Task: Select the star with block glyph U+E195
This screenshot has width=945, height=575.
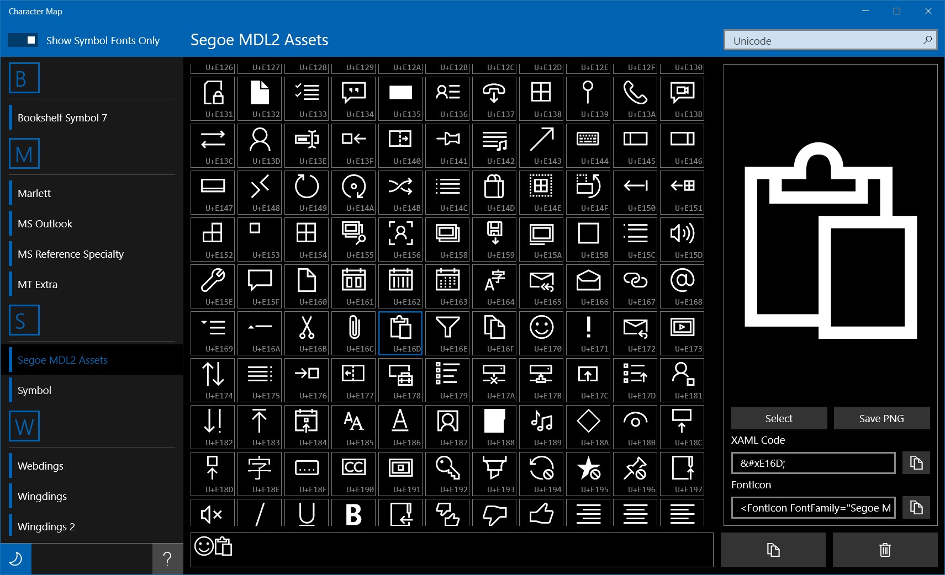Action: click(588, 473)
